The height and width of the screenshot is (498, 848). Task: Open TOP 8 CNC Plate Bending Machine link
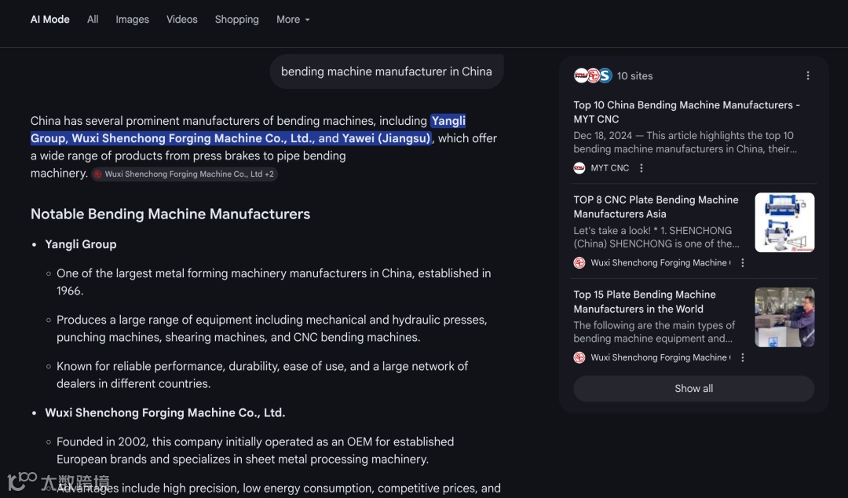pyautogui.click(x=656, y=207)
